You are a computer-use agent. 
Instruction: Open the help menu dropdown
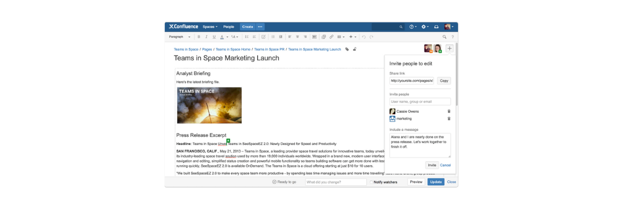(x=413, y=27)
